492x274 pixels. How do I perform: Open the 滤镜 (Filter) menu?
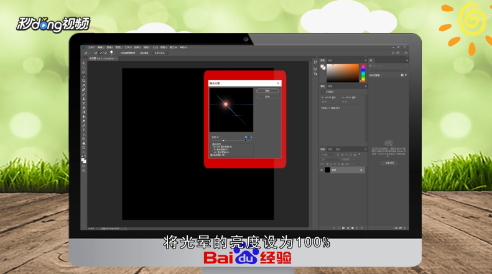pyautogui.click(x=146, y=47)
